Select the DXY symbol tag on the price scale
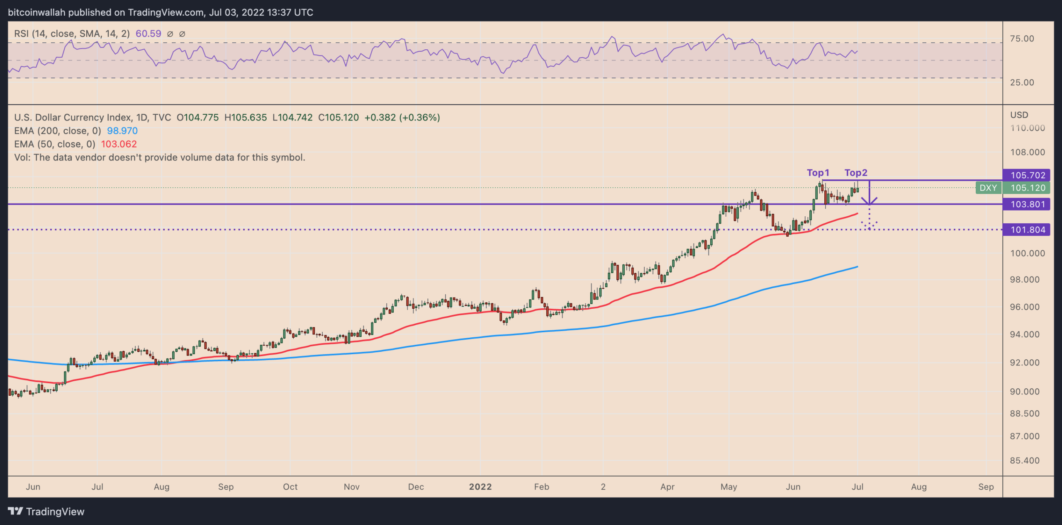 (x=989, y=188)
